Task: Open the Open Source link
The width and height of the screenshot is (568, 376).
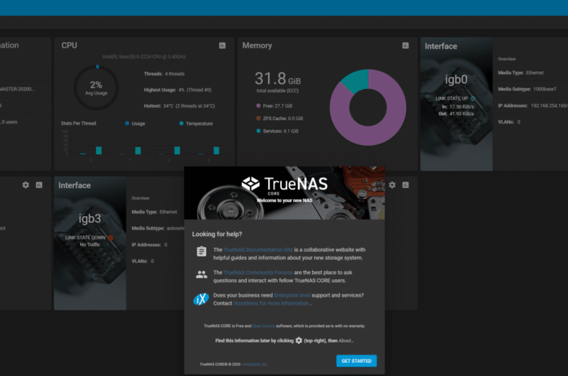Action: pyautogui.click(x=264, y=326)
